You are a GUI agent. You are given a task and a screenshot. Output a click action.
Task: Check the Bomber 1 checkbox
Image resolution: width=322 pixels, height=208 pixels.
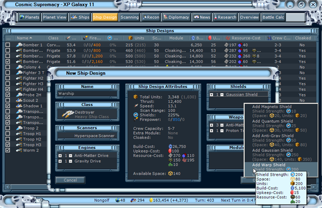click(8, 45)
